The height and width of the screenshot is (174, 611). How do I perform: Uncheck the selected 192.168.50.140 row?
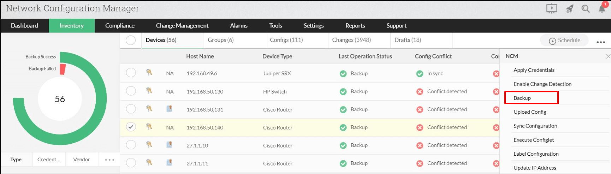(x=131, y=127)
